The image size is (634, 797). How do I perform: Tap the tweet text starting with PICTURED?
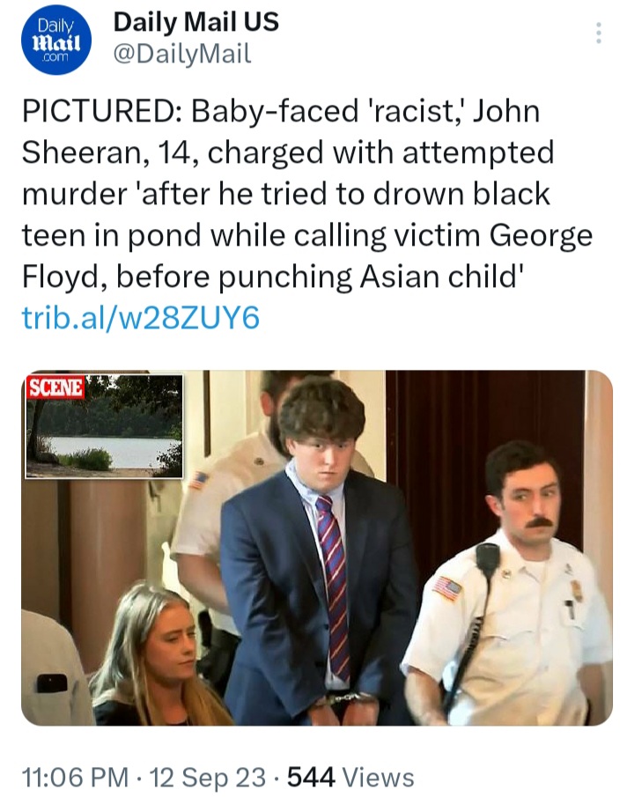[307, 193]
